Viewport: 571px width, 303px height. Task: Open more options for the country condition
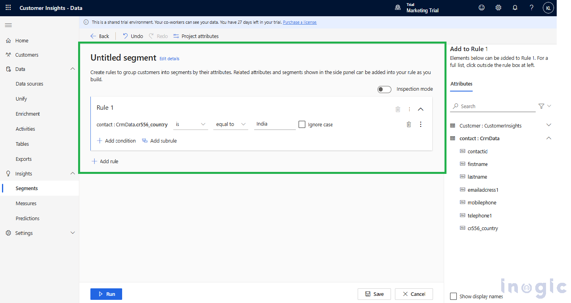coord(421,124)
